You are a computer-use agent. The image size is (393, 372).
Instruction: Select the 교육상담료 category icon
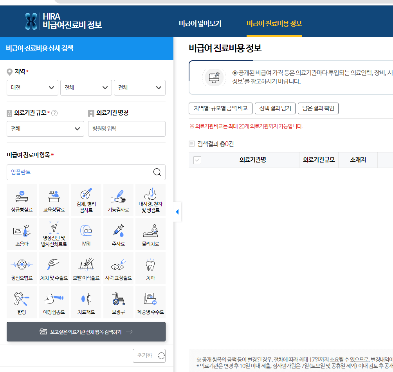click(54, 200)
